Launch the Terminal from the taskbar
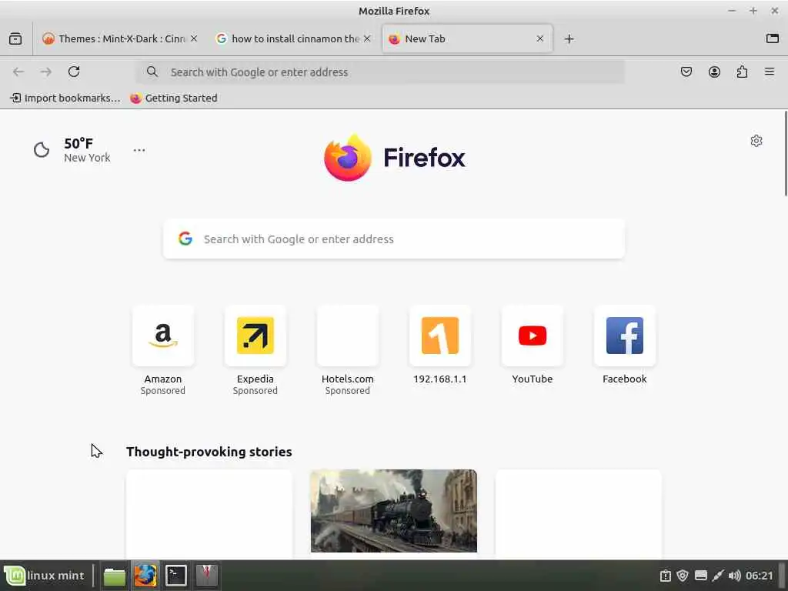788x591 pixels. point(176,576)
